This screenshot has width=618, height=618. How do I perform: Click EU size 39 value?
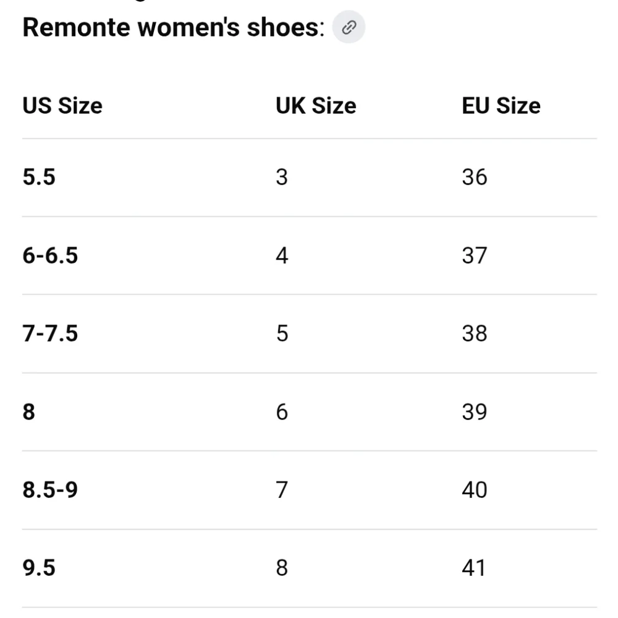(474, 411)
